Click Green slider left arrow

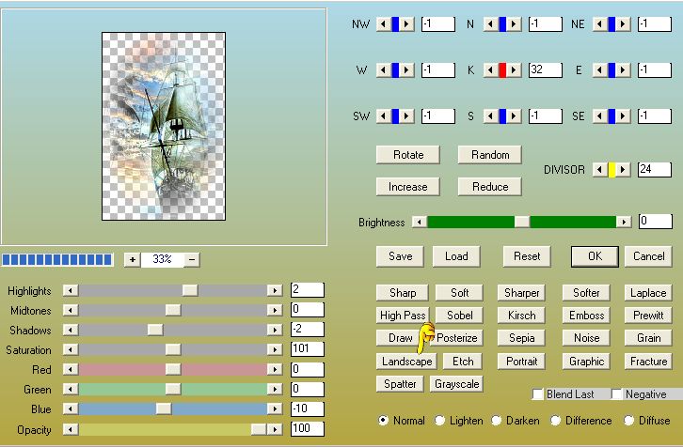pyautogui.click(x=71, y=389)
